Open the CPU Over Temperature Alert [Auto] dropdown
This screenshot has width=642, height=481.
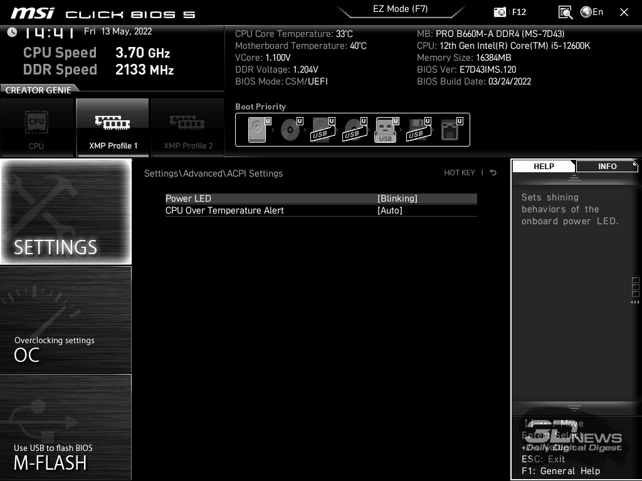click(390, 210)
